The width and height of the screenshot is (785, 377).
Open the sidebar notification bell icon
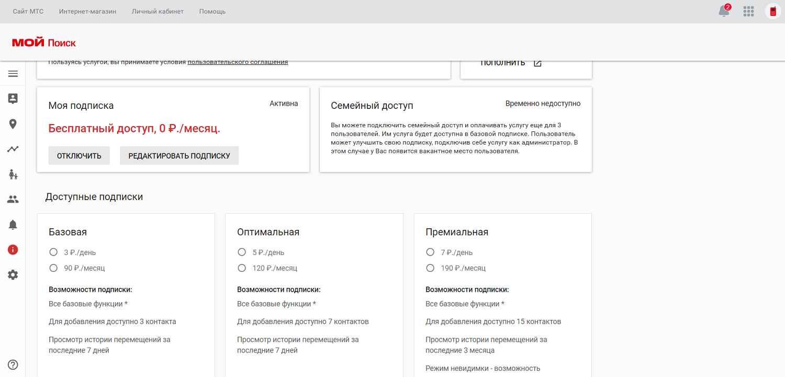point(13,225)
